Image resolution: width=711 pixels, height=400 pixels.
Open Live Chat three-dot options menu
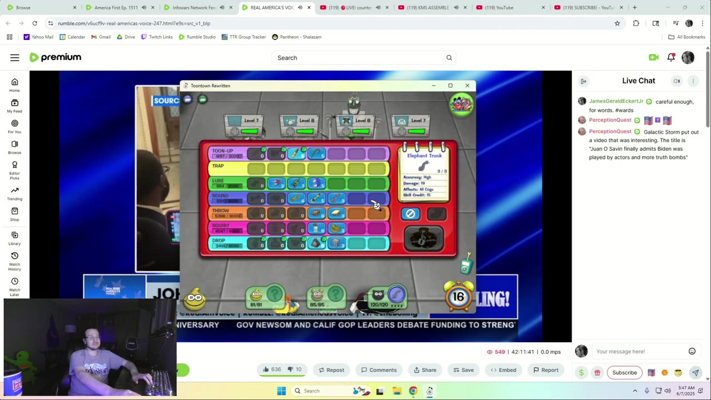coord(693,81)
